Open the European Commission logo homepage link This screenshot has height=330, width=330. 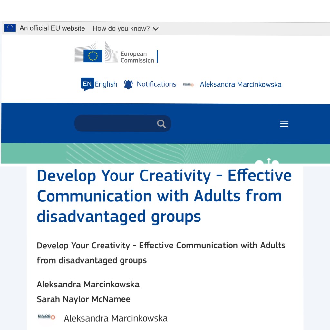click(116, 53)
